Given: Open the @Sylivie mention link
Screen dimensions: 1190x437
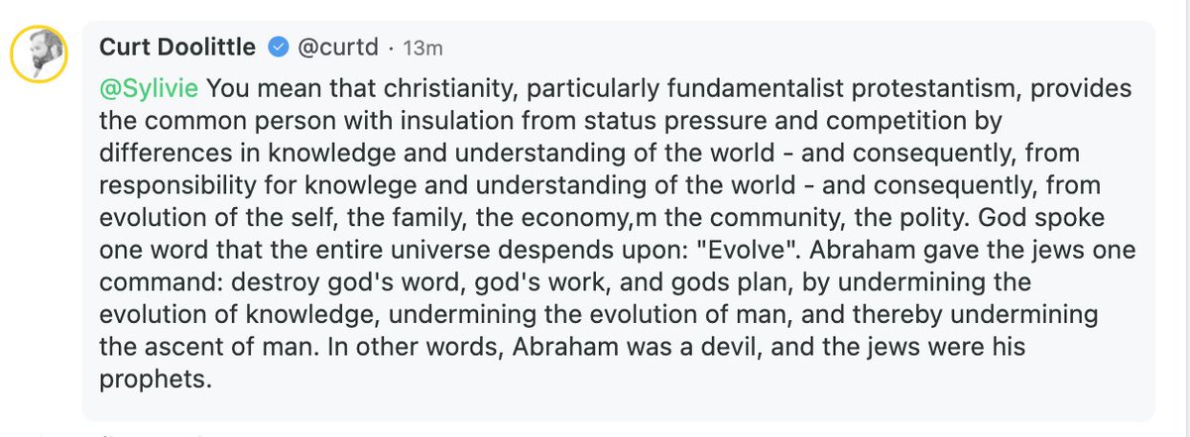Looking at the screenshot, I should (149, 89).
